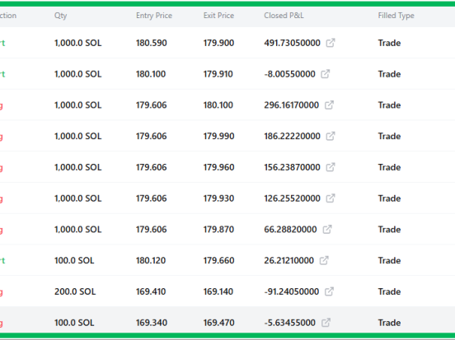This screenshot has width=455, height=340.
Task: Click entry price 169.340
Action: click(x=152, y=323)
